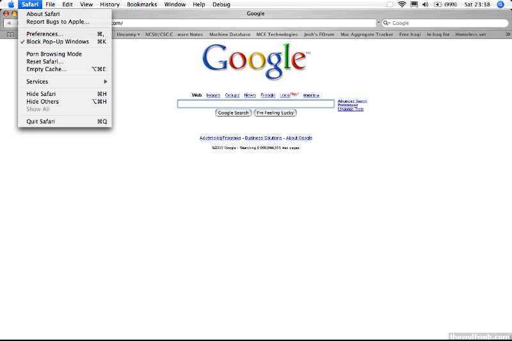Select Empty Cache… menu item
This screenshot has width=512, height=341.
46,69
